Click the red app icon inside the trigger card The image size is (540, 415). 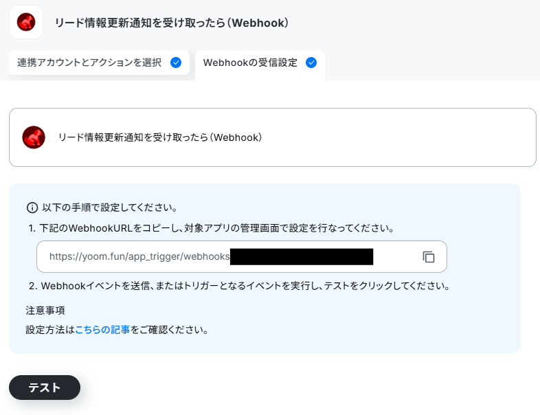tap(34, 137)
